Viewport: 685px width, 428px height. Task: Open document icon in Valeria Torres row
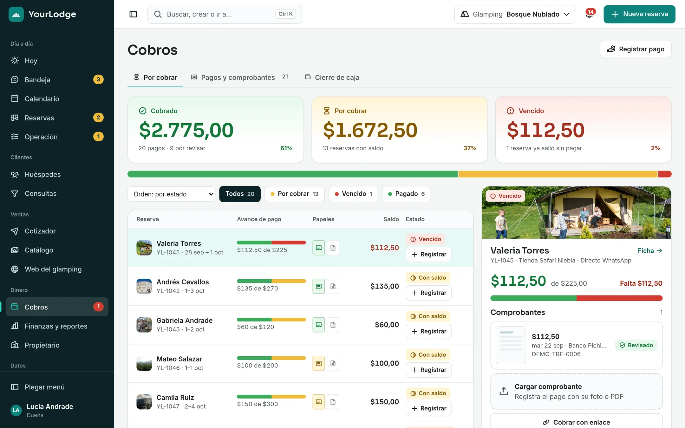tap(333, 248)
